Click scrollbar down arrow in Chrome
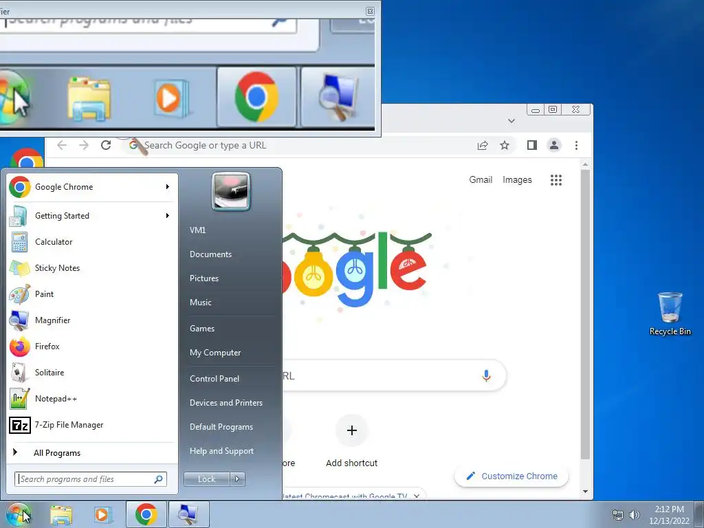 (x=585, y=491)
